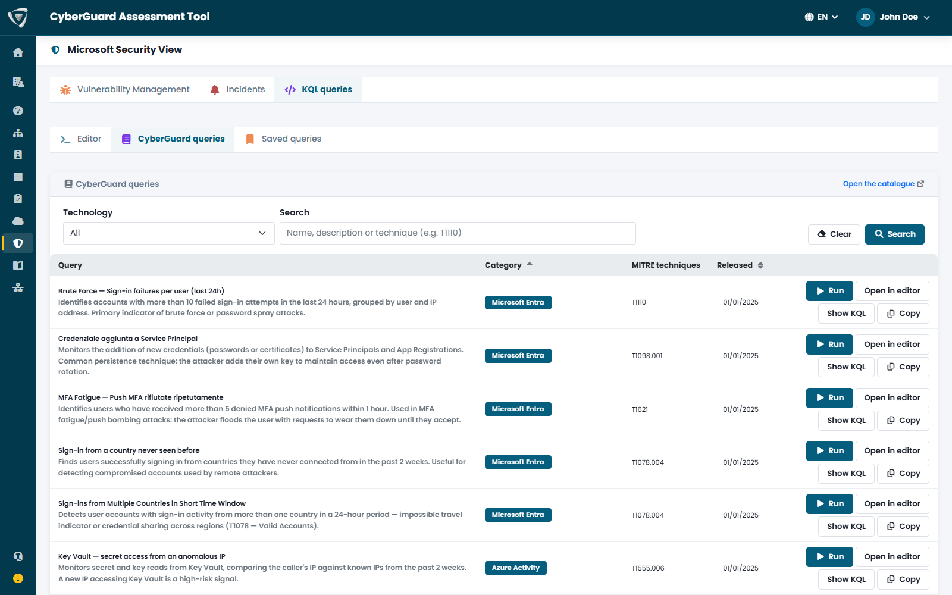952x595 pixels.
Task: Open the catalogue link
Action: tap(883, 184)
